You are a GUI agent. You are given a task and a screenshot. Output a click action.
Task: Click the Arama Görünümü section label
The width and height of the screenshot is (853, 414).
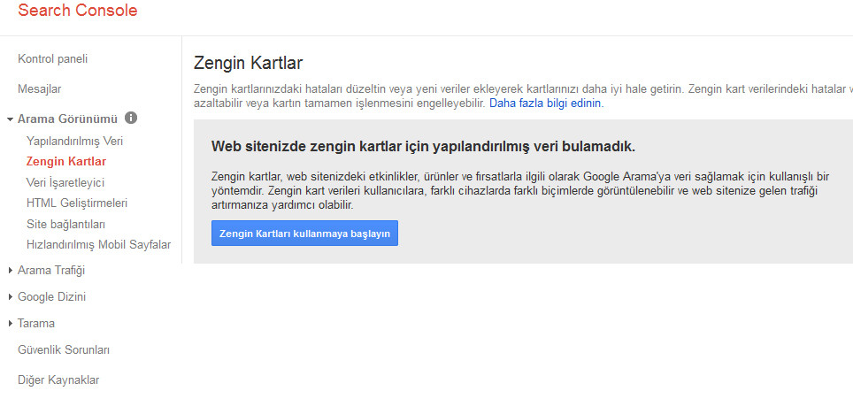click(x=67, y=119)
